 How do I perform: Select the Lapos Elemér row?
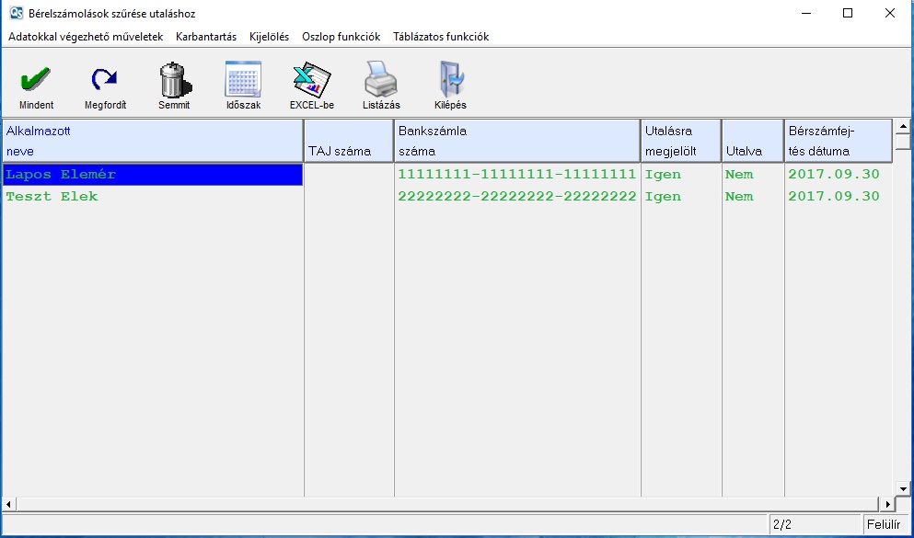click(153, 175)
